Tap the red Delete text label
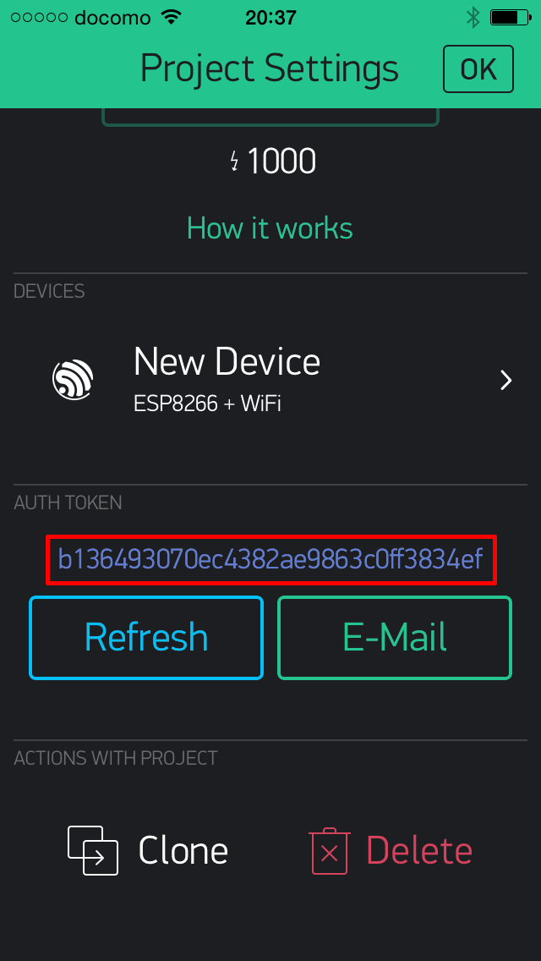Image resolution: width=541 pixels, height=961 pixels. (419, 851)
